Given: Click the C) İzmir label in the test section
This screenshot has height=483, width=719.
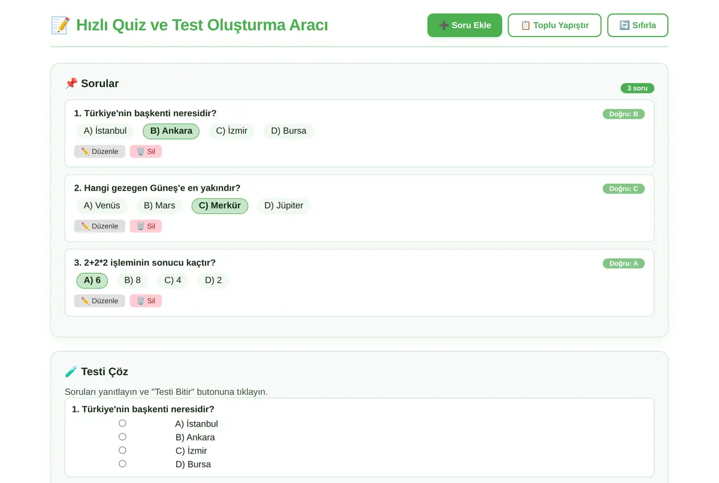Looking at the screenshot, I should pos(191,451).
